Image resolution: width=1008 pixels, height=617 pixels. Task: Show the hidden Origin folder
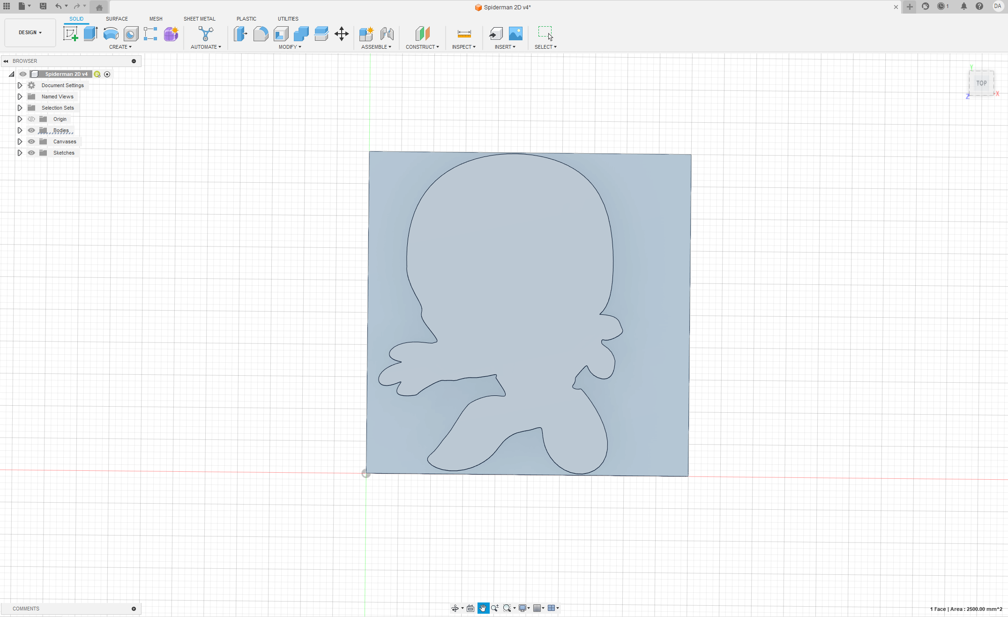tap(31, 119)
